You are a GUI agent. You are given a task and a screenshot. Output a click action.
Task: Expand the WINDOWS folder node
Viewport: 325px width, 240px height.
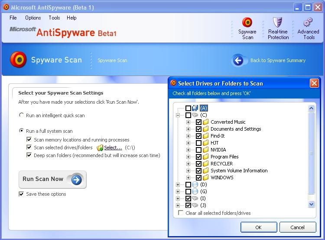point(188,178)
